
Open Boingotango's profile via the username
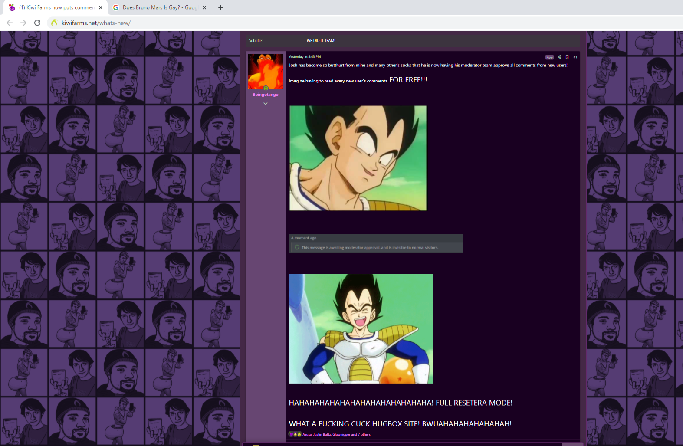[266, 95]
